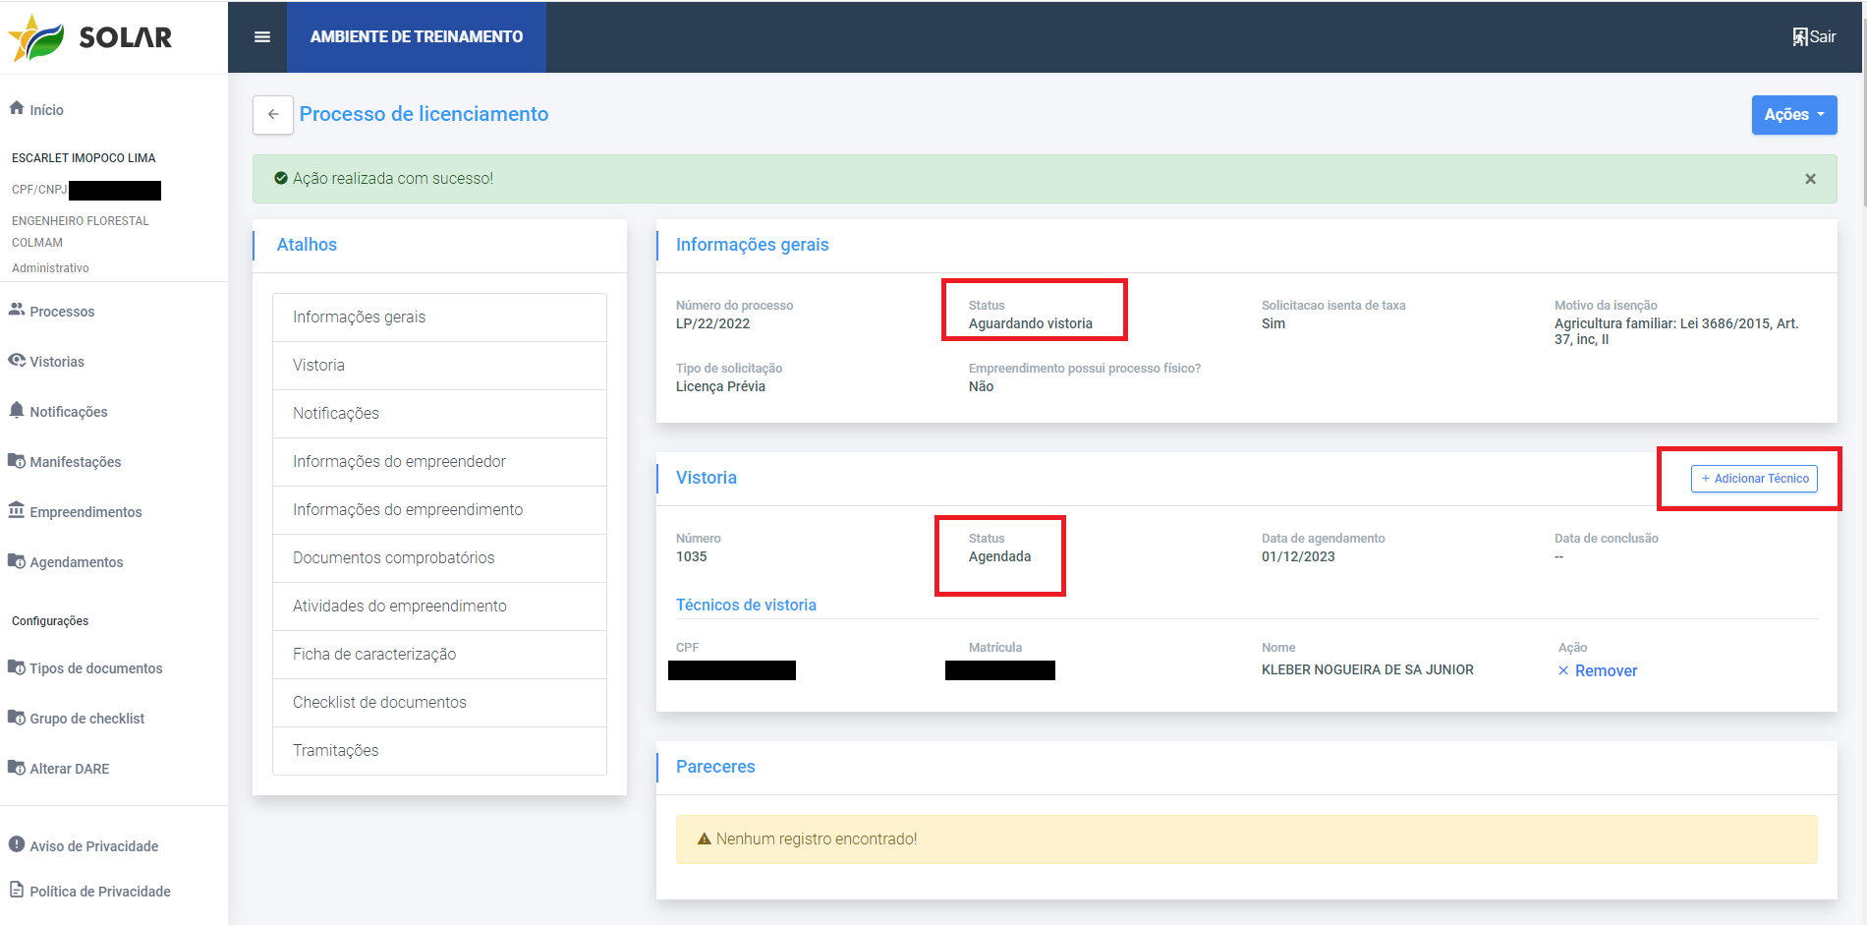Viewport: 1867px width, 925px height.
Task: Remove técnico Kleber Nogueira
Action: point(1598,670)
